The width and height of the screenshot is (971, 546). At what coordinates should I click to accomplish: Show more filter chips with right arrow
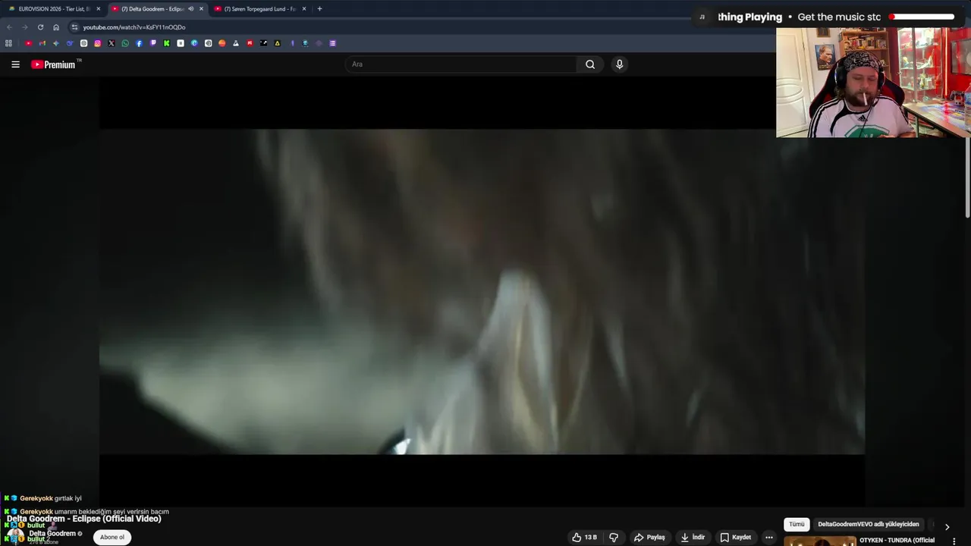(947, 526)
